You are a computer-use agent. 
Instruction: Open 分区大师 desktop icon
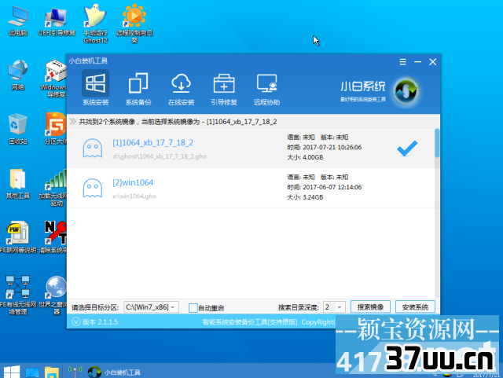click(x=56, y=128)
